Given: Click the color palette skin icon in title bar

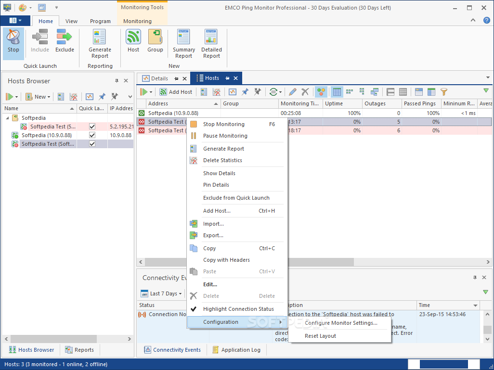Looking at the screenshot, I should [22, 8].
